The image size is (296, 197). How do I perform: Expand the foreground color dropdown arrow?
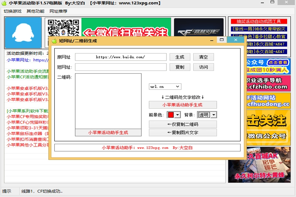coord(177,115)
